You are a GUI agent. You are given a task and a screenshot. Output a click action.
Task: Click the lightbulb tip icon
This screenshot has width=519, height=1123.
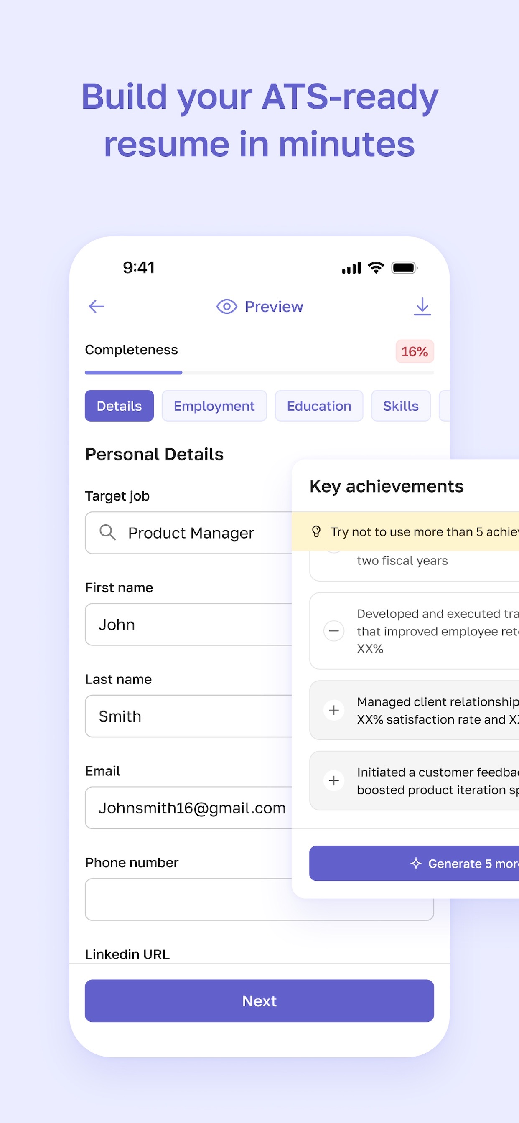pyautogui.click(x=317, y=531)
